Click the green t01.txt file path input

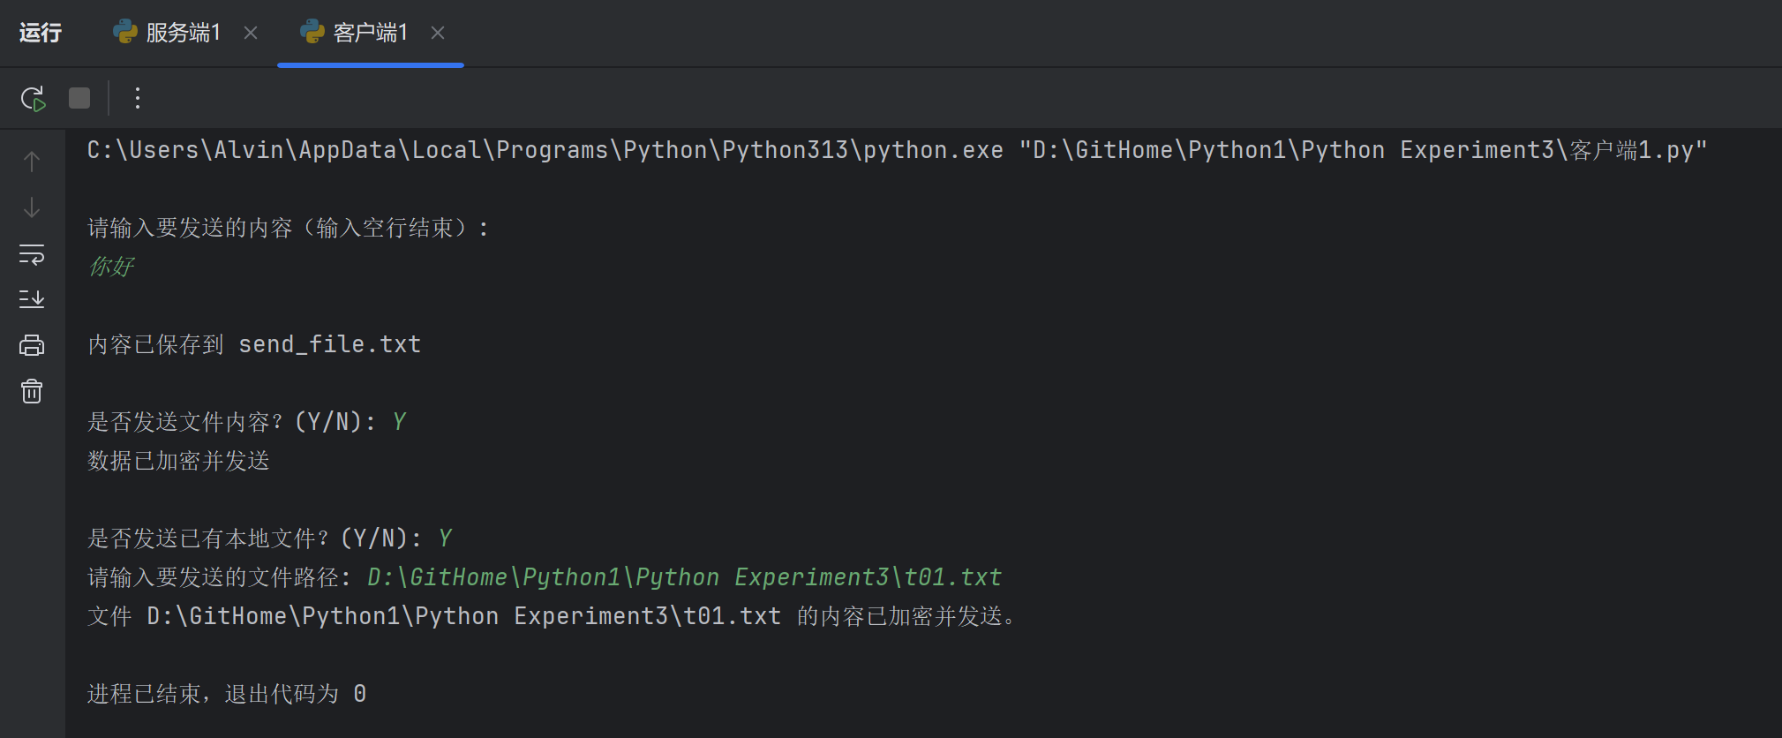pos(684,577)
